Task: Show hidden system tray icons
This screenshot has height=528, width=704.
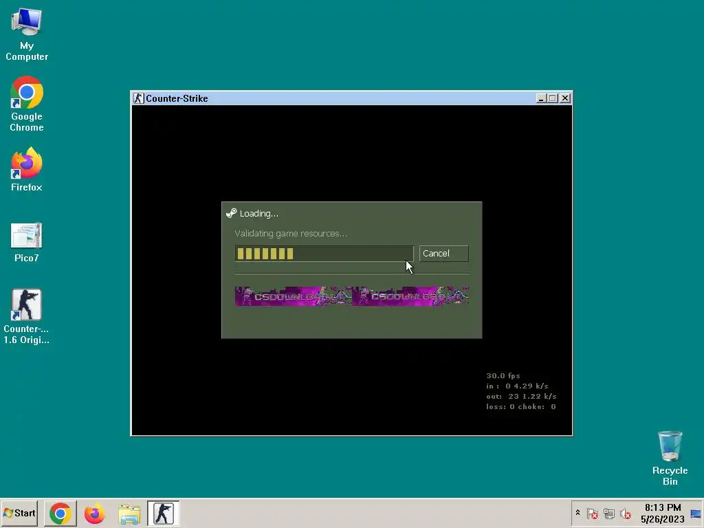Action: pos(577,513)
